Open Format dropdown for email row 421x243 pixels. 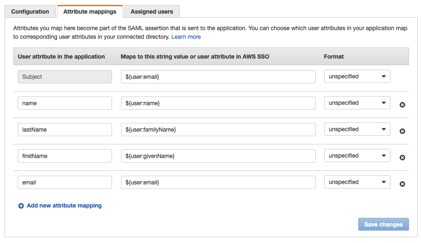coord(357,182)
